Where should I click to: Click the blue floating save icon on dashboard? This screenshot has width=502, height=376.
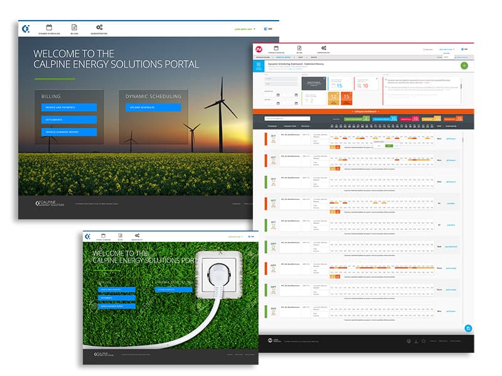pyautogui.click(x=468, y=328)
